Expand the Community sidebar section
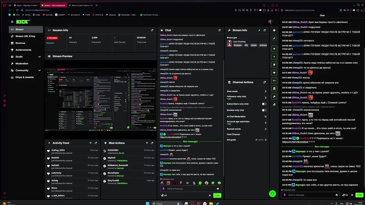 40,70
